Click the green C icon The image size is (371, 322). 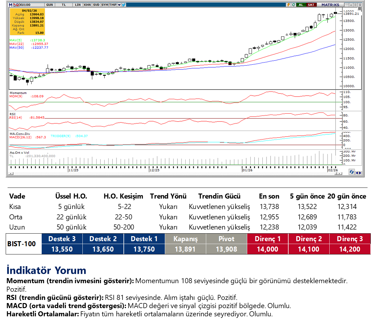point(294,5)
